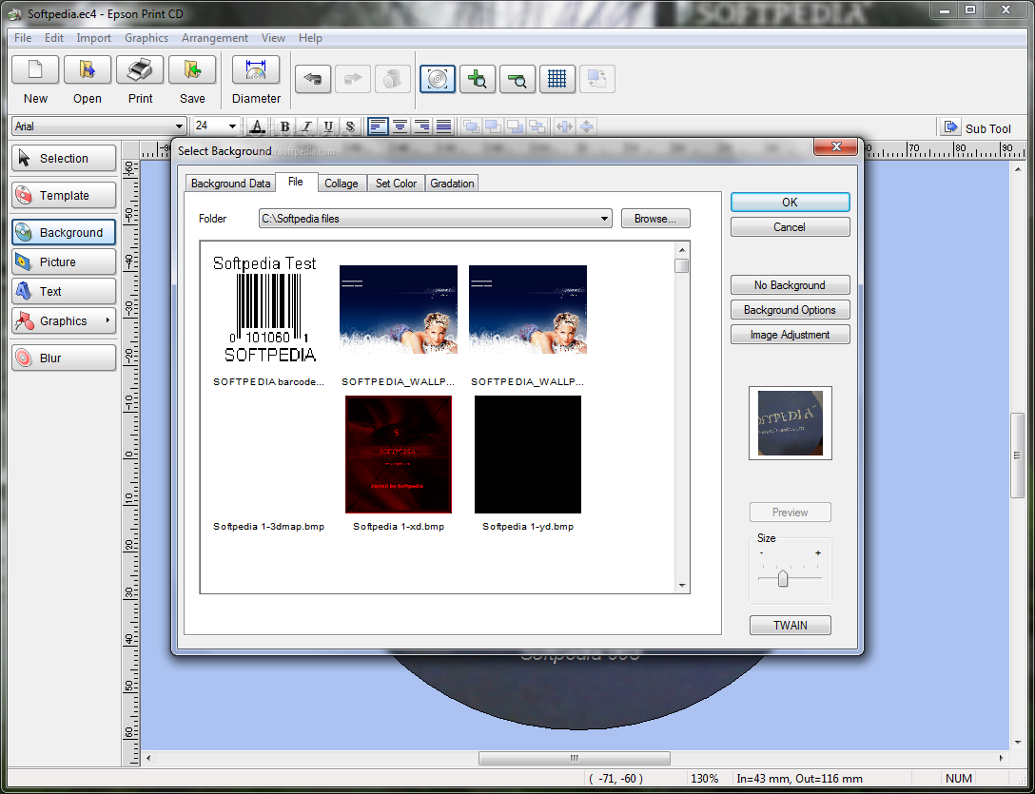Select the Softpedia 1-3dmap.bmp file name
This screenshot has width=1035, height=794.
[268, 527]
